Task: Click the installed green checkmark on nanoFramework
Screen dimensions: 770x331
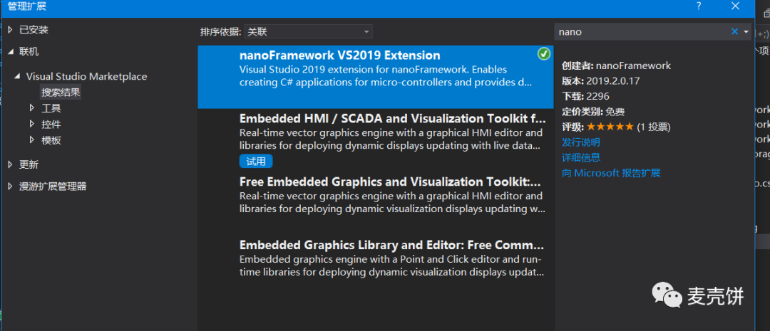Action: (x=543, y=54)
